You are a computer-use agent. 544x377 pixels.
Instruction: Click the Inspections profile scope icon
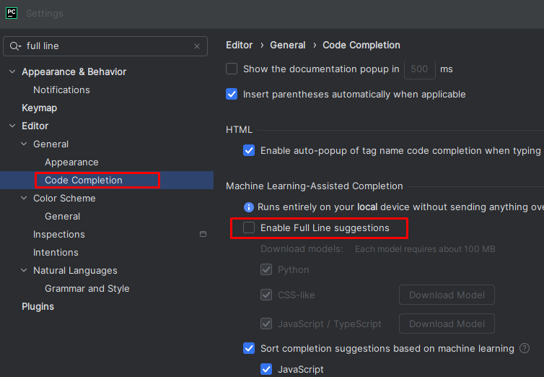(203, 234)
